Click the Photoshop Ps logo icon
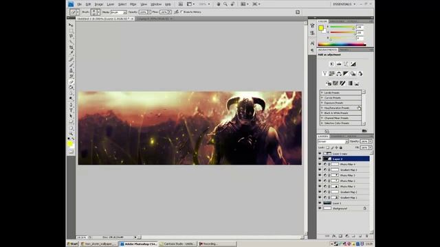The width and height of the screenshot is (440, 247). [x=71, y=4]
